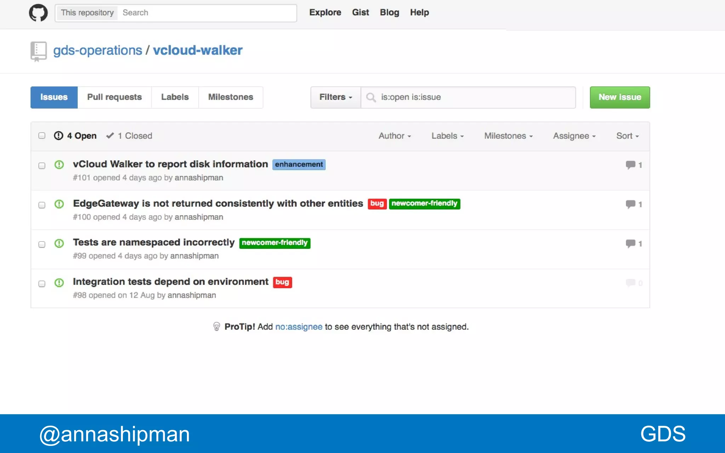Check the box for vCloud Walker disk issue
This screenshot has height=453, width=725.
pos(42,166)
